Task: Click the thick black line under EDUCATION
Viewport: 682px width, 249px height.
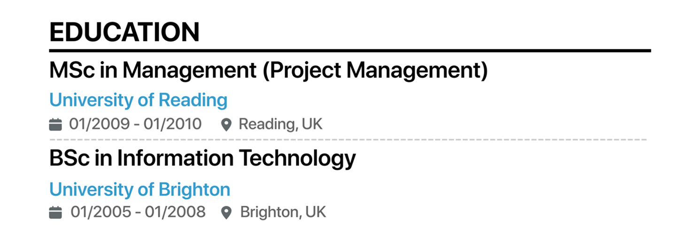Action: pyautogui.click(x=350, y=51)
